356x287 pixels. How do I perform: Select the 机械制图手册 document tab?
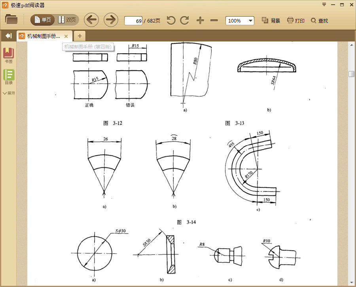[x=43, y=36]
